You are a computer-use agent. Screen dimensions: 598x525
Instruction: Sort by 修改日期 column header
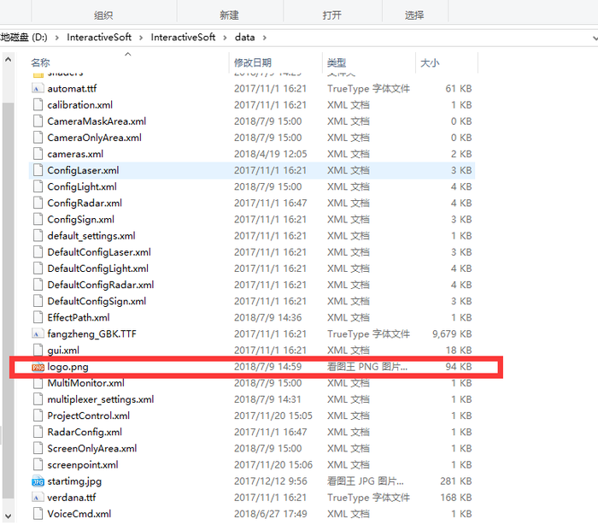click(253, 62)
